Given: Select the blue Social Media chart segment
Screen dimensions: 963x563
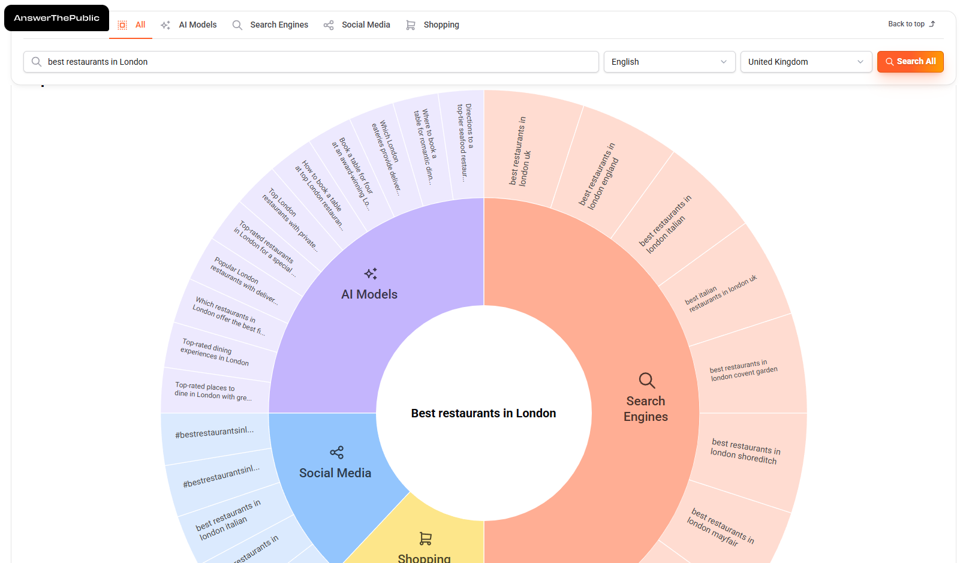Looking at the screenshot, I should 335,473.
